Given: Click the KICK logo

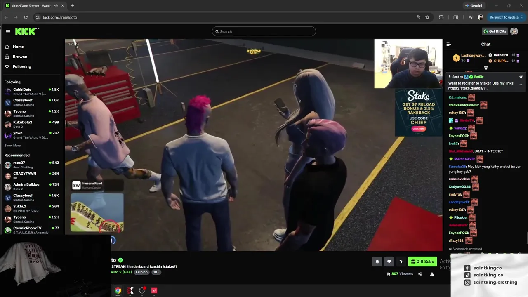Looking at the screenshot, I should coord(27,31).
